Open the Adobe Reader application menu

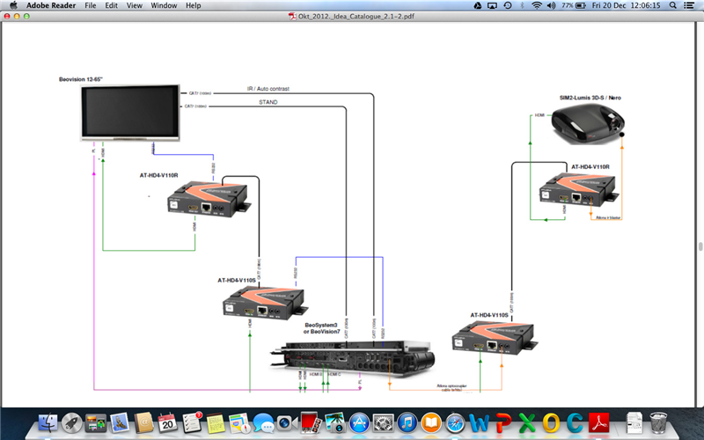click(51, 5)
